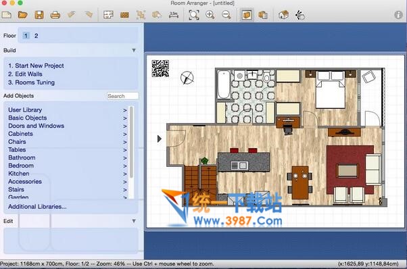The image size is (407, 269).
Task: Click the printer icon to print
Action: click(x=55, y=15)
